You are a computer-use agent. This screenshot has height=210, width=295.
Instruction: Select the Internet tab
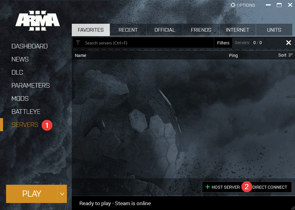238,30
